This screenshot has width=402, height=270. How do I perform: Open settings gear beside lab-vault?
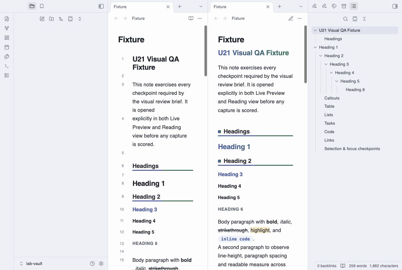click(101, 264)
